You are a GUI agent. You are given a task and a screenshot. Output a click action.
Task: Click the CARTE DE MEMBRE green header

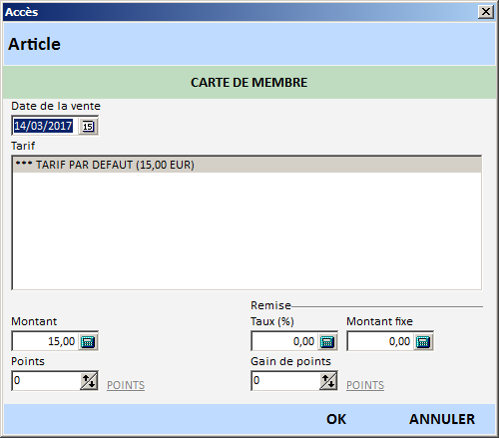coord(249,82)
